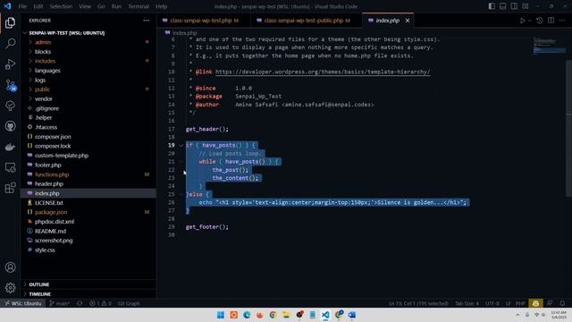The width and height of the screenshot is (572, 322).
Task: Click Customize Layout icon in title bar
Action: click(526, 6)
